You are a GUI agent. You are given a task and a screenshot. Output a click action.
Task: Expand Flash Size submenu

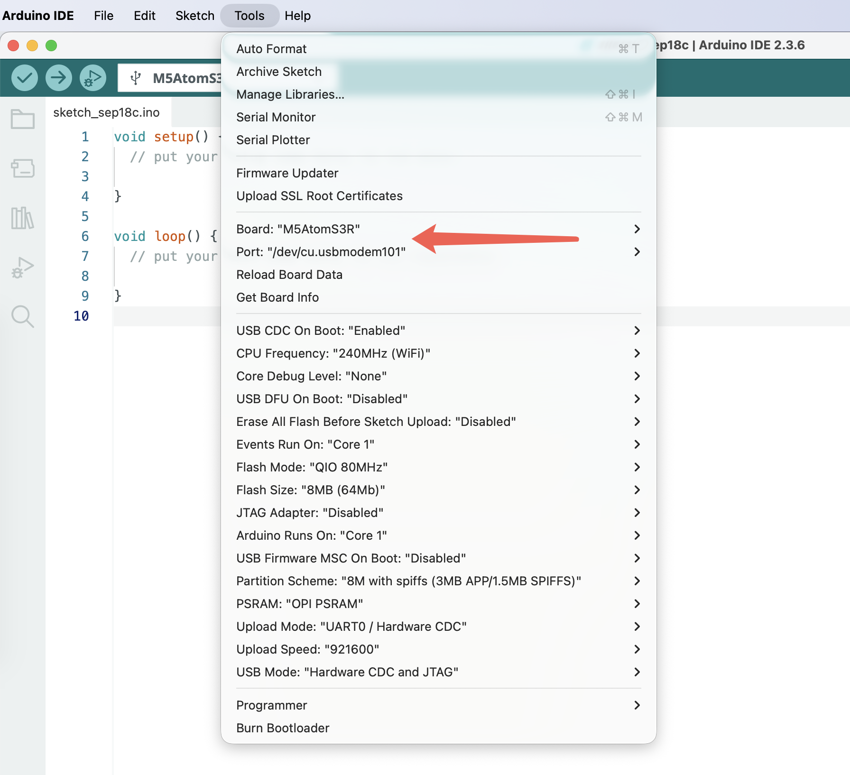[x=439, y=490]
